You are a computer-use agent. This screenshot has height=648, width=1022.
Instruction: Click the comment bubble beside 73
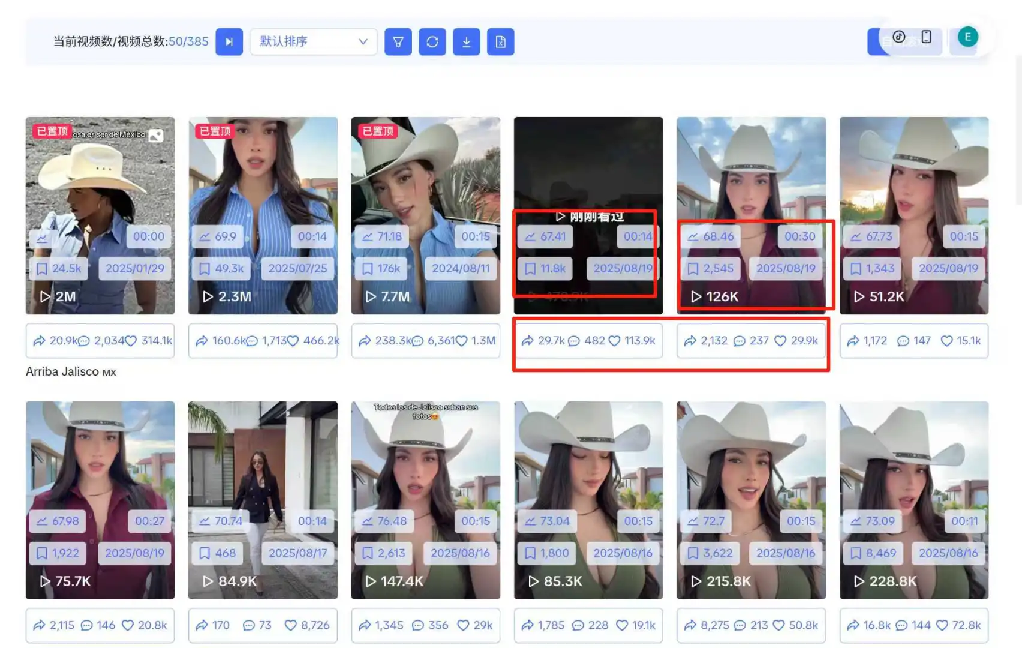[249, 625]
